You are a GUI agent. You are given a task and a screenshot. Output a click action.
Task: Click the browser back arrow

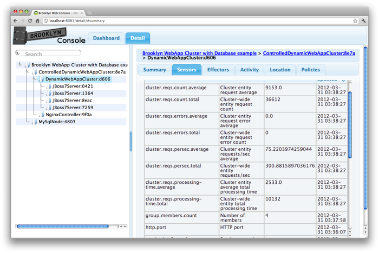click(x=15, y=21)
